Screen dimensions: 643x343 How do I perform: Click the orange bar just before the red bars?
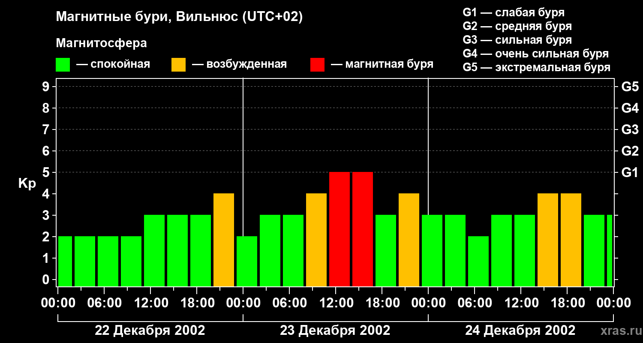316,240
